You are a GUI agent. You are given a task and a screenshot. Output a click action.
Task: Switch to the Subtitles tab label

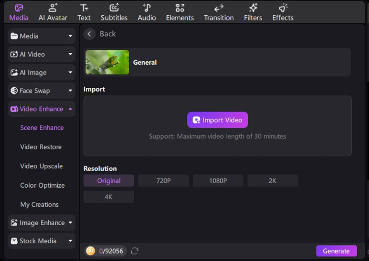coord(114,18)
